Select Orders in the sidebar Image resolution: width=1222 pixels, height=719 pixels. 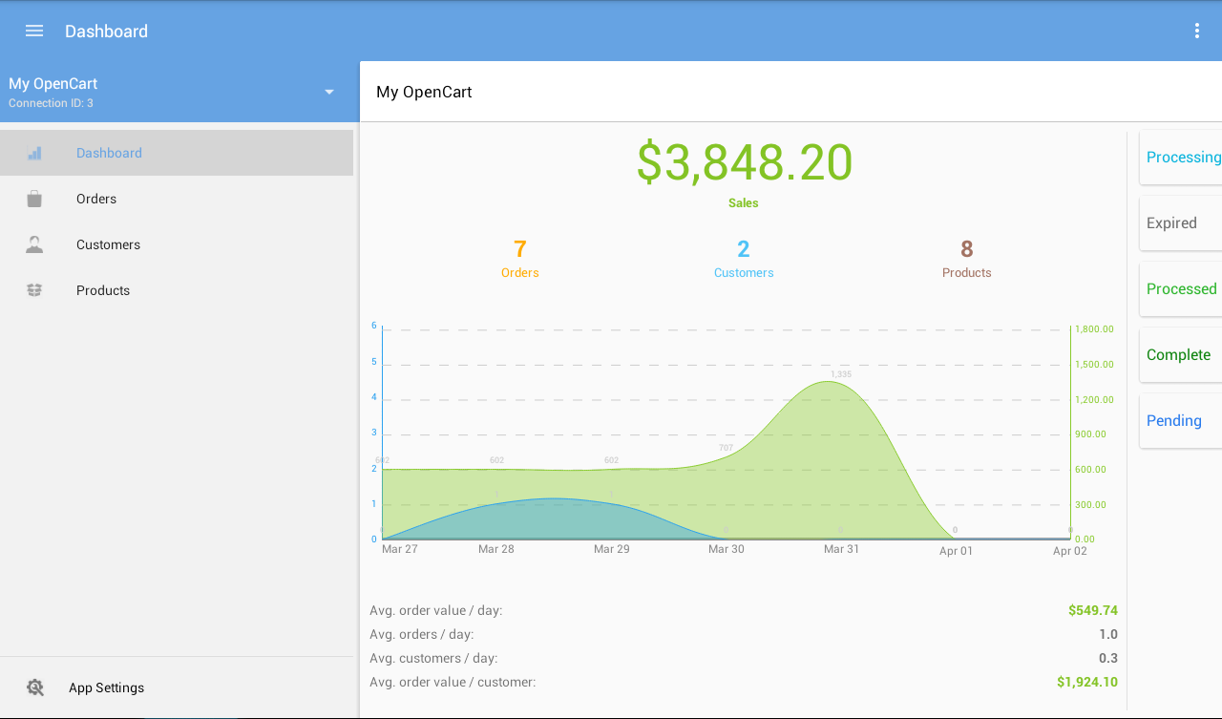click(177, 199)
